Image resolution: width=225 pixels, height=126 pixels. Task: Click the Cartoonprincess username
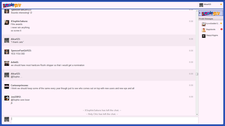pos(20,85)
